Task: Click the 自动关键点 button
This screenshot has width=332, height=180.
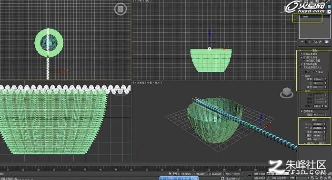Action: coord(259,174)
